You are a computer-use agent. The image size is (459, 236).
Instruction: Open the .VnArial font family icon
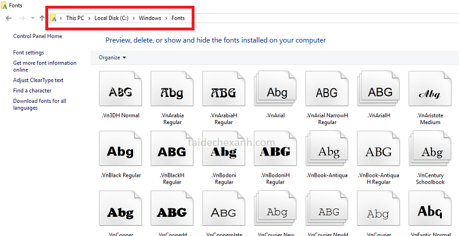pyautogui.click(x=275, y=89)
